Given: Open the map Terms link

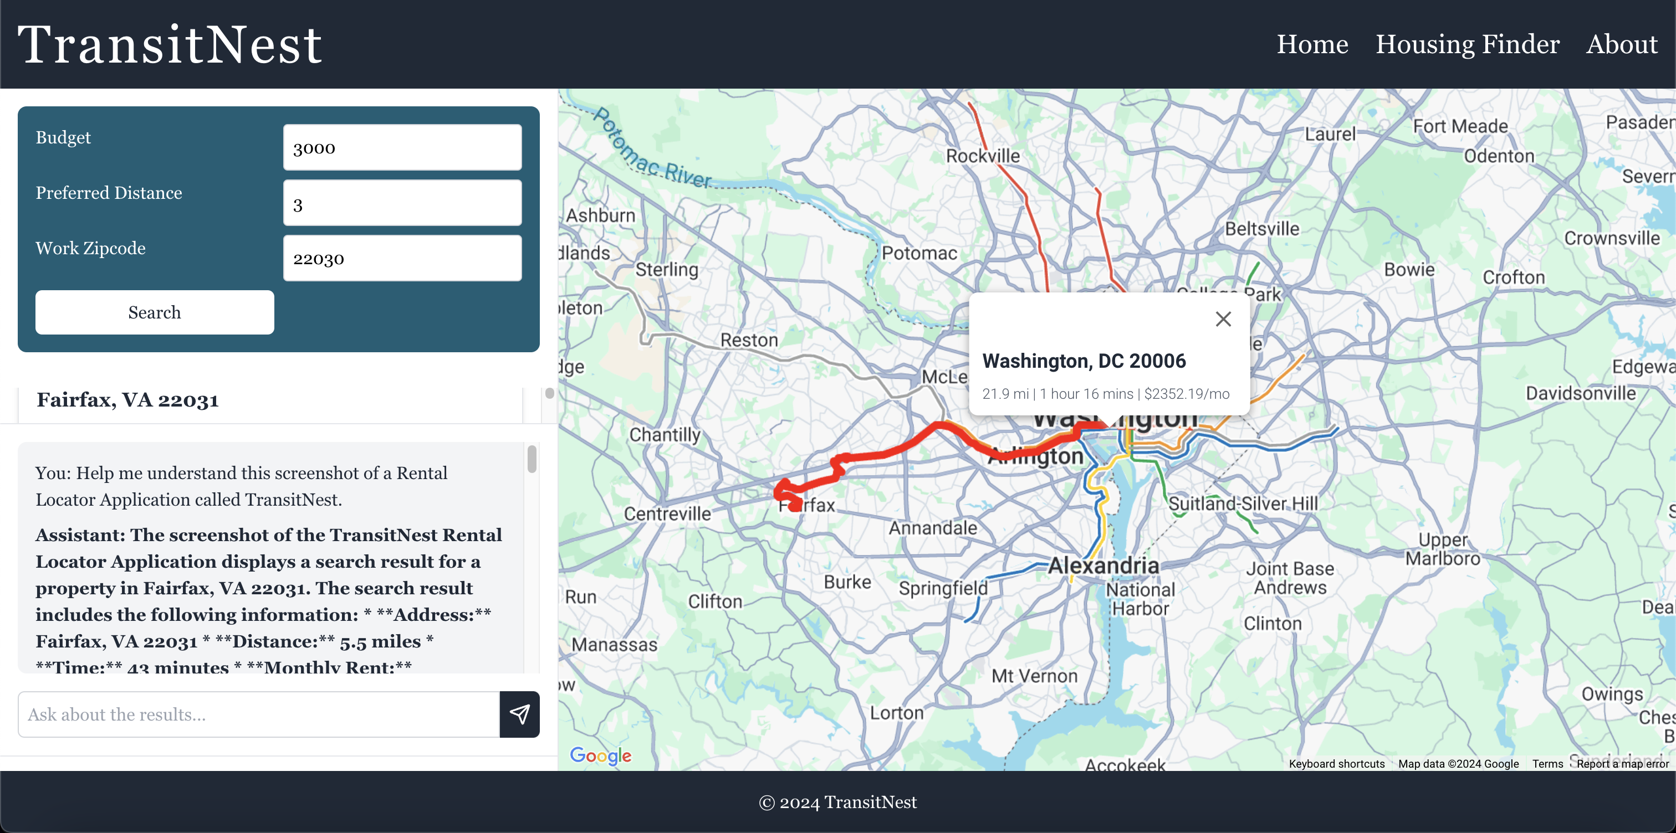Looking at the screenshot, I should pos(1547,763).
